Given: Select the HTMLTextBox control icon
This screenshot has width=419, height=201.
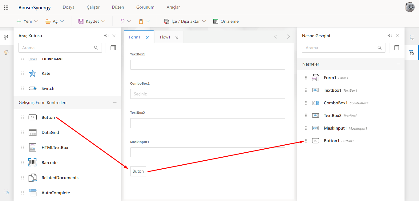Looking at the screenshot, I should click(33, 147).
